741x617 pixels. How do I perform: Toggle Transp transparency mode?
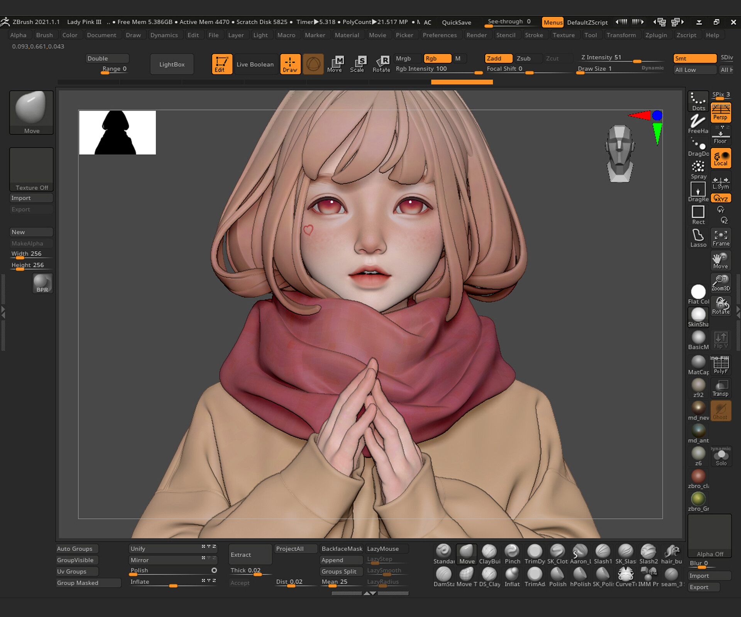pos(721,388)
